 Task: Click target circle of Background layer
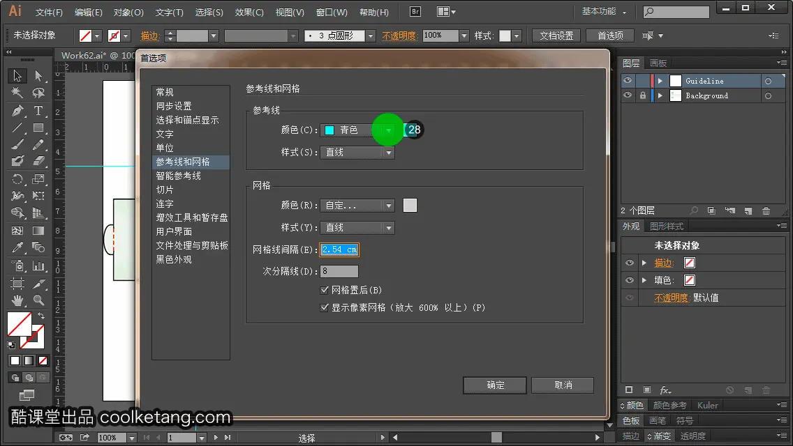point(768,95)
